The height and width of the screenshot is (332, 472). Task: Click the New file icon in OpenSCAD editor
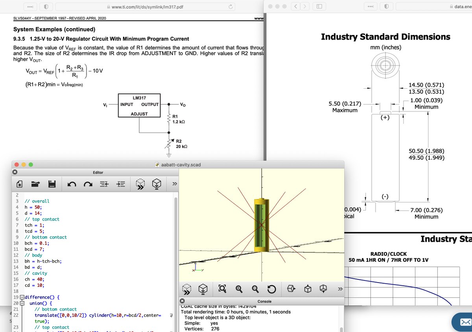coord(19,184)
